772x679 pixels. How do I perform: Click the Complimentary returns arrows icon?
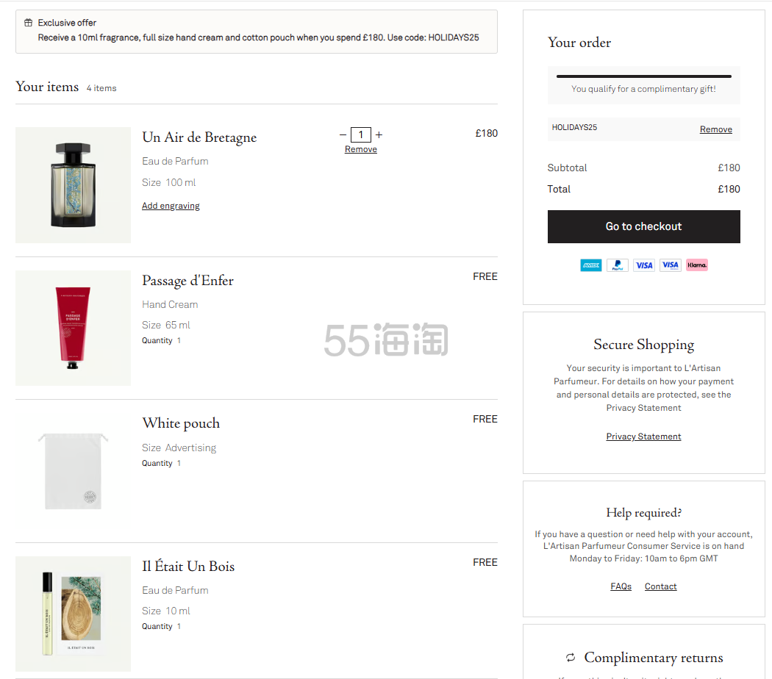[570, 658]
